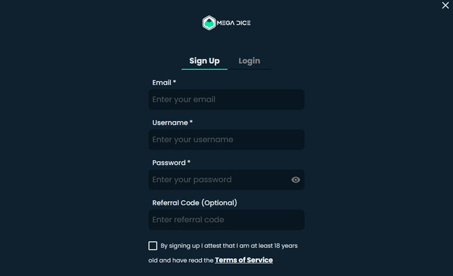Viewport: 453px width, 276px height.
Task: Focus the Enter your username field
Action: click(x=226, y=139)
